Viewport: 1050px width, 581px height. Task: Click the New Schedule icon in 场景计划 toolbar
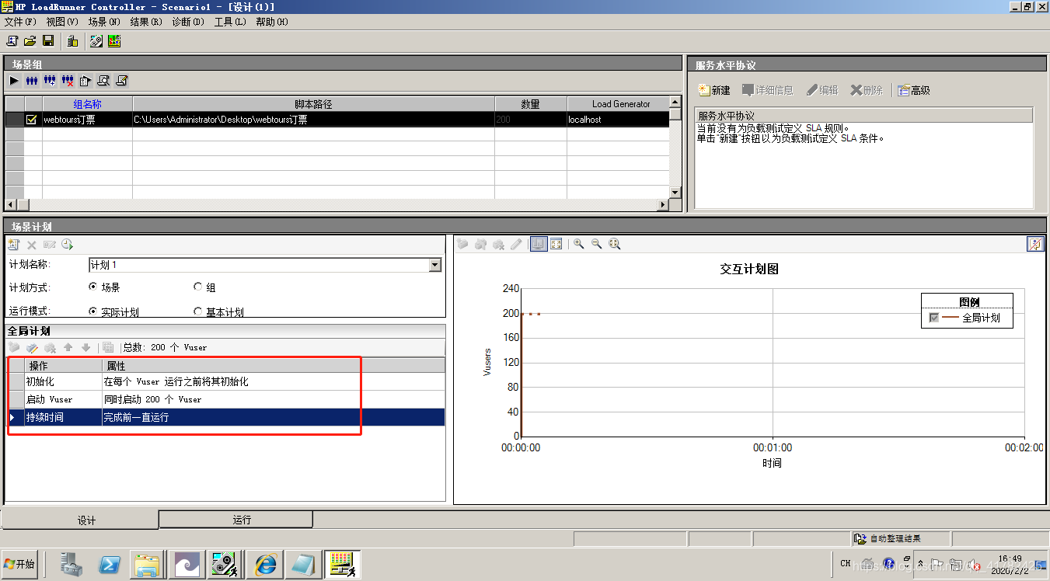click(x=14, y=245)
